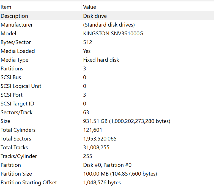
Task: Click the SCSI Logical Unit row
Action: point(21,86)
